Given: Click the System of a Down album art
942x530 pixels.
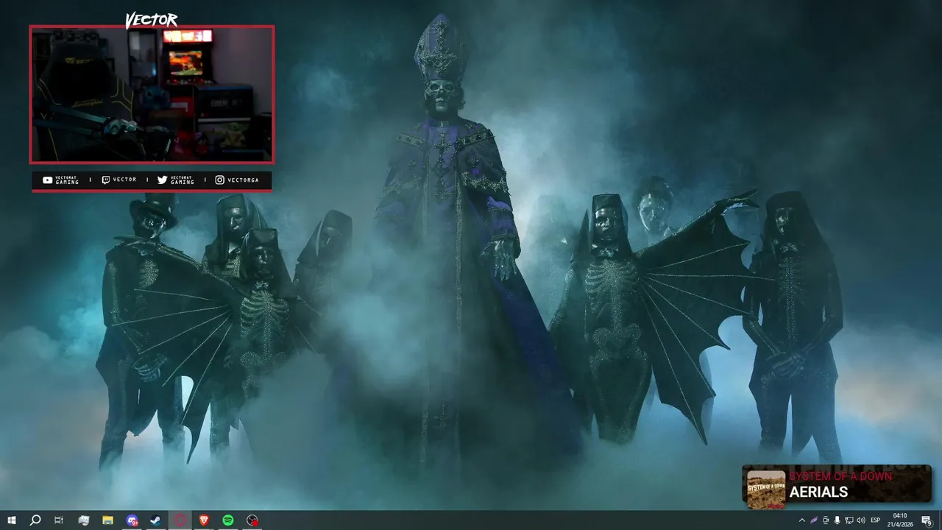Looking at the screenshot, I should [766, 490].
